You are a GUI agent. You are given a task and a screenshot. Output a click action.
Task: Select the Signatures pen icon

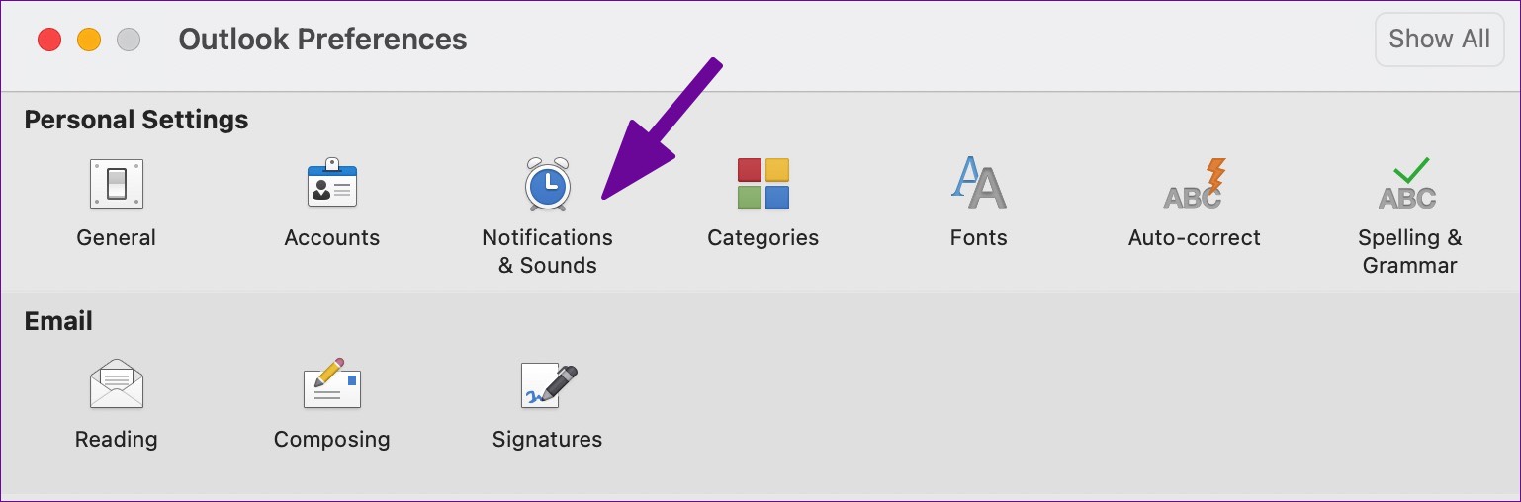click(548, 385)
